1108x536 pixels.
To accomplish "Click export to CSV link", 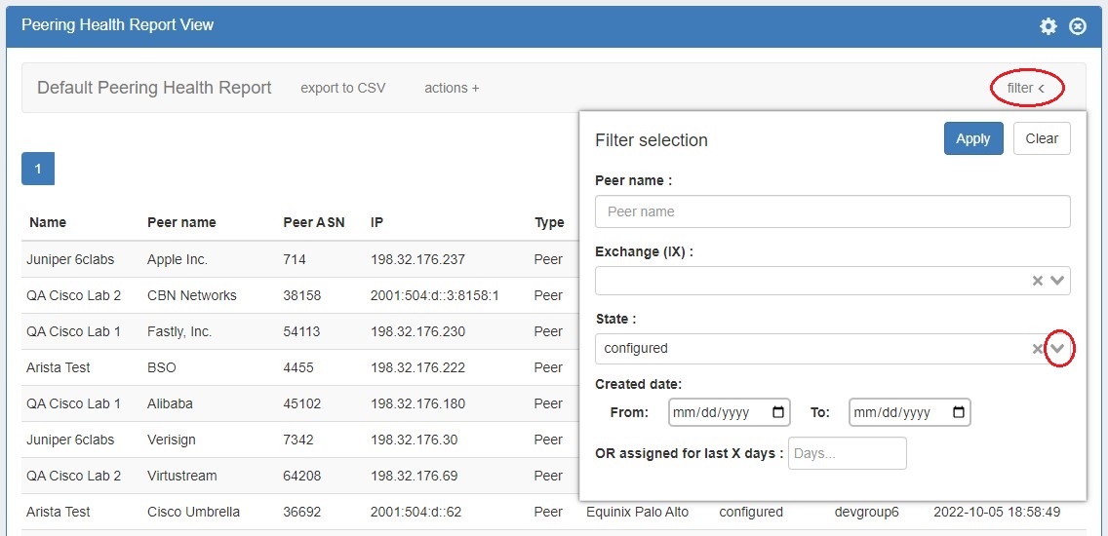I will coord(343,88).
